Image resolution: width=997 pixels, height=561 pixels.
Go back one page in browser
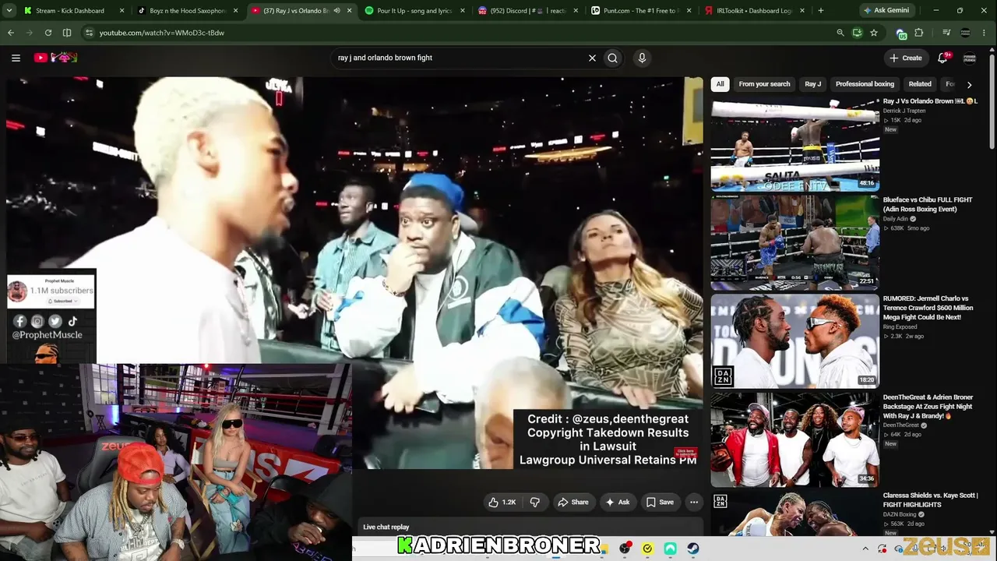click(11, 33)
